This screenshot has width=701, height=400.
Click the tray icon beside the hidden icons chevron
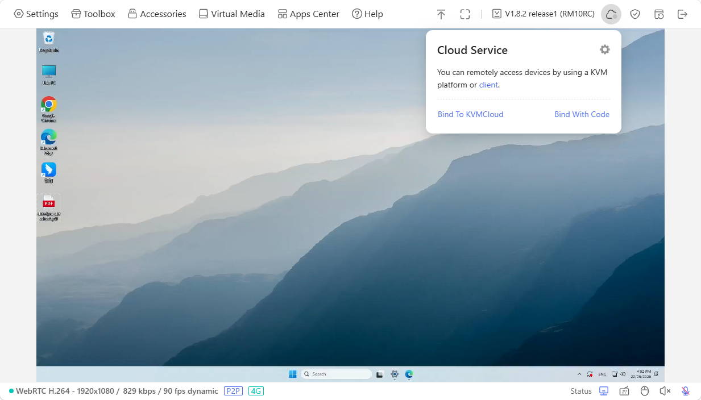click(590, 374)
